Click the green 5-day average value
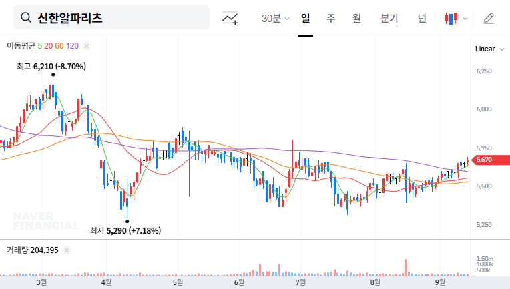The image size is (510, 289). coord(39,46)
